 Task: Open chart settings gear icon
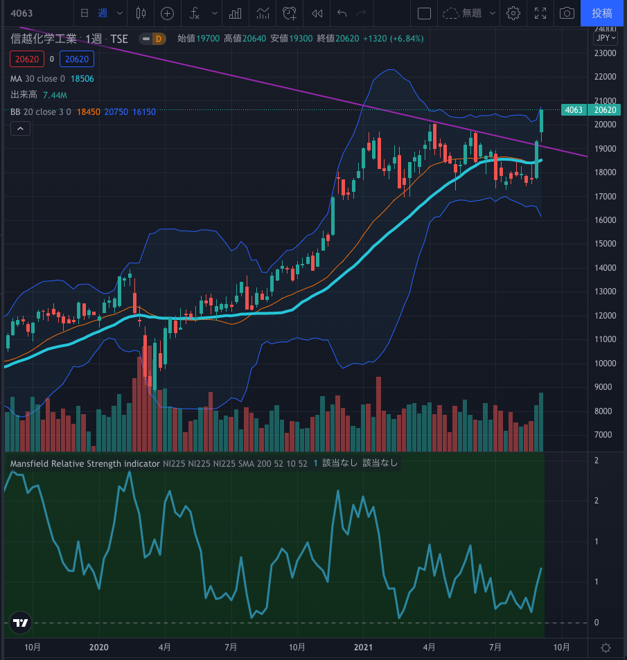coord(513,13)
